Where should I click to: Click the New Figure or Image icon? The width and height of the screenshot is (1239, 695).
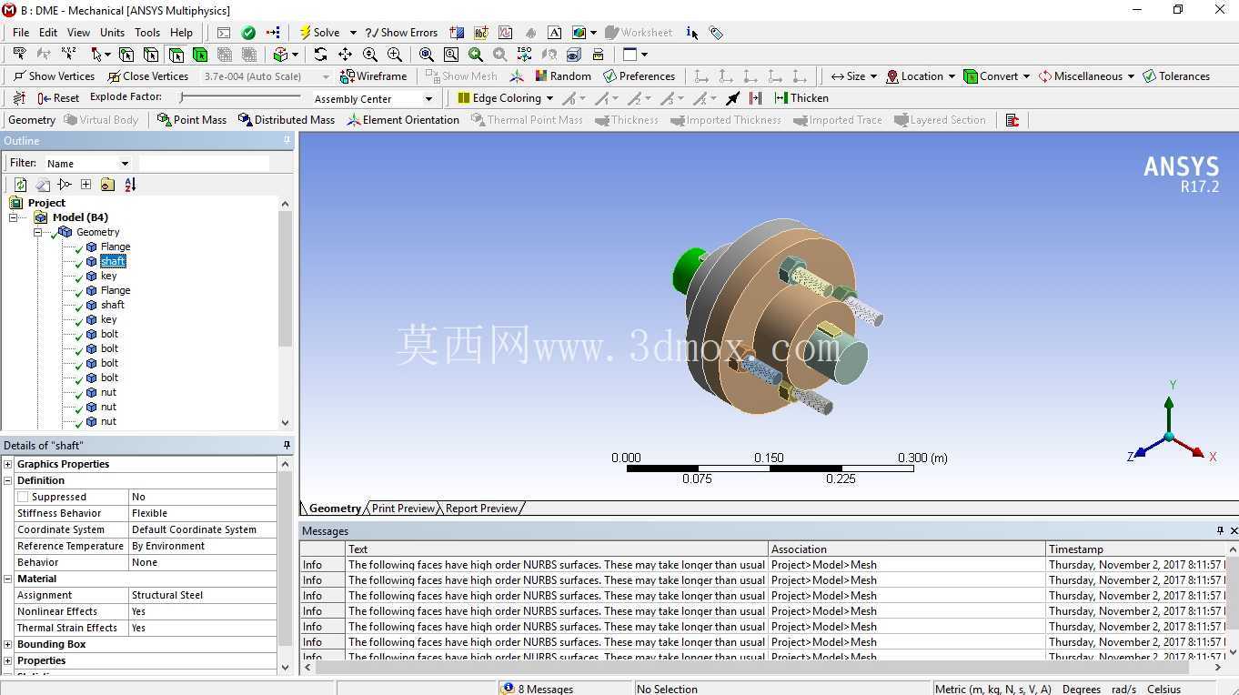(x=579, y=33)
